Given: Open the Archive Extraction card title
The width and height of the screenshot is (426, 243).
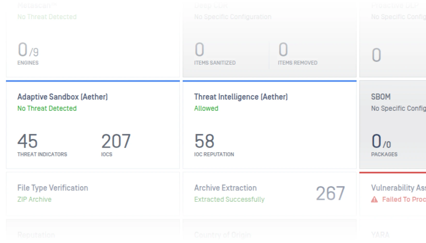Looking at the screenshot, I should tap(225, 188).
